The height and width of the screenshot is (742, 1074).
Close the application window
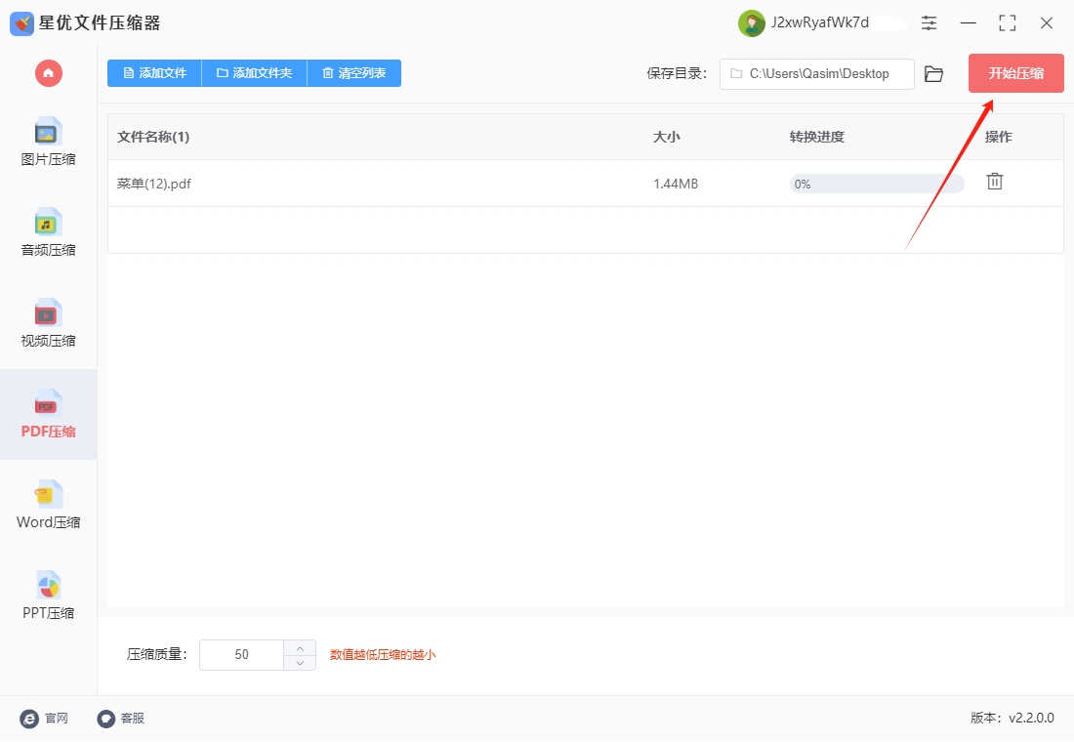pos(1046,23)
